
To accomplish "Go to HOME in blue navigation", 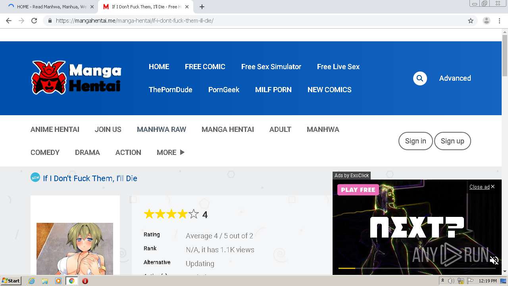I will (x=159, y=67).
